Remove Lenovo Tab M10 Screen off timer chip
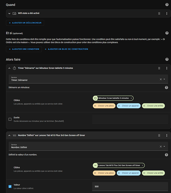Viewport: 171px width, 193px height. [x=142, y=165]
